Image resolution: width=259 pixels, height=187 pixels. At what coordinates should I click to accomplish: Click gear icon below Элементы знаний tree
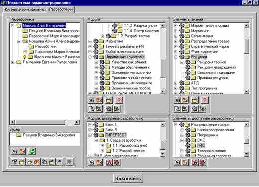click(195, 109)
